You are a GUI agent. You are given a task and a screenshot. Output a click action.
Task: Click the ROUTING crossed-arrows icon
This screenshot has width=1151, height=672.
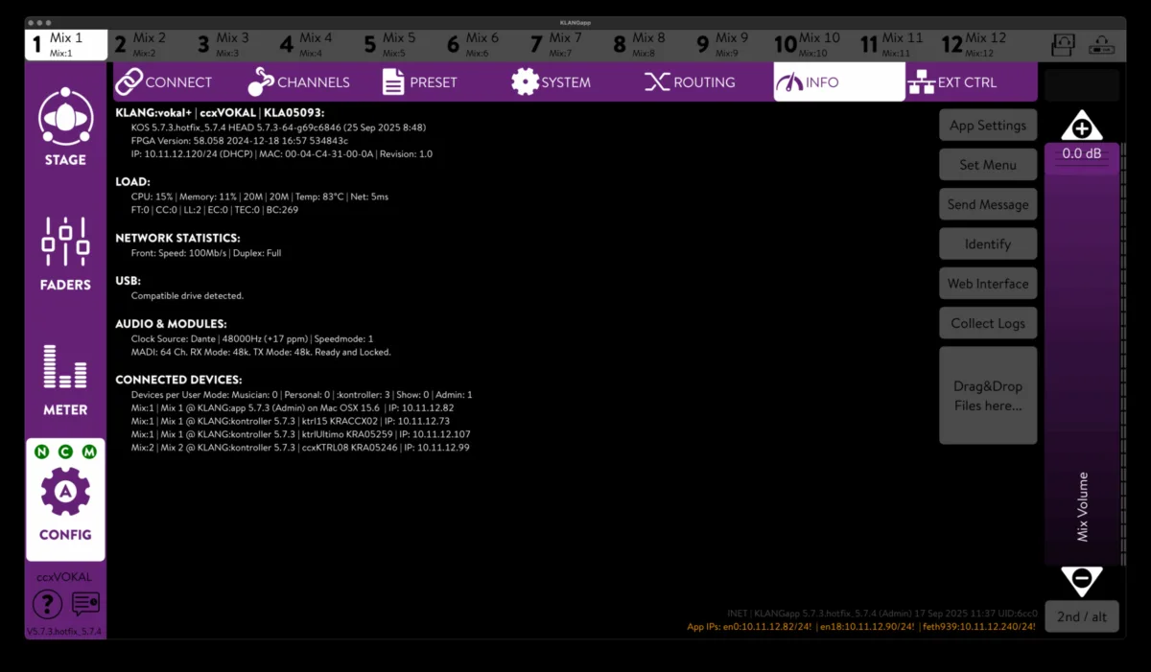click(x=657, y=81)
